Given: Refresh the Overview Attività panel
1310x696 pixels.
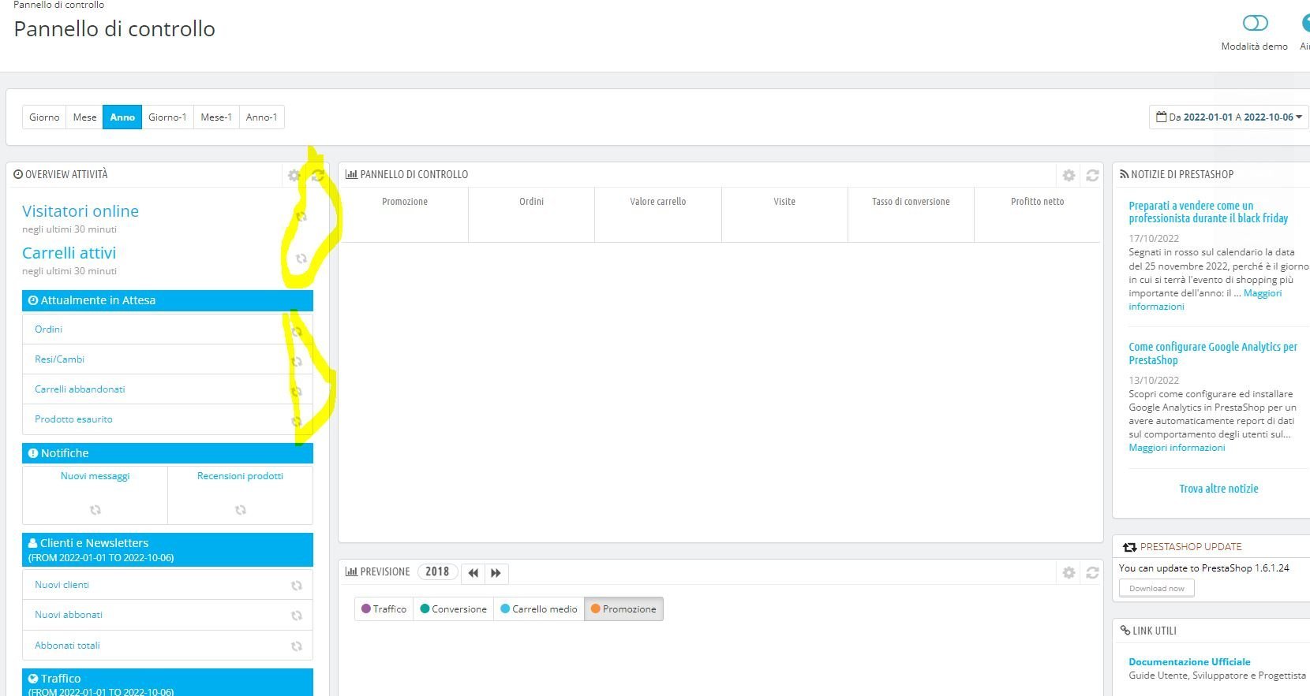Looking at the screenshot, I should pyautogui.click(x=317, y=175).
